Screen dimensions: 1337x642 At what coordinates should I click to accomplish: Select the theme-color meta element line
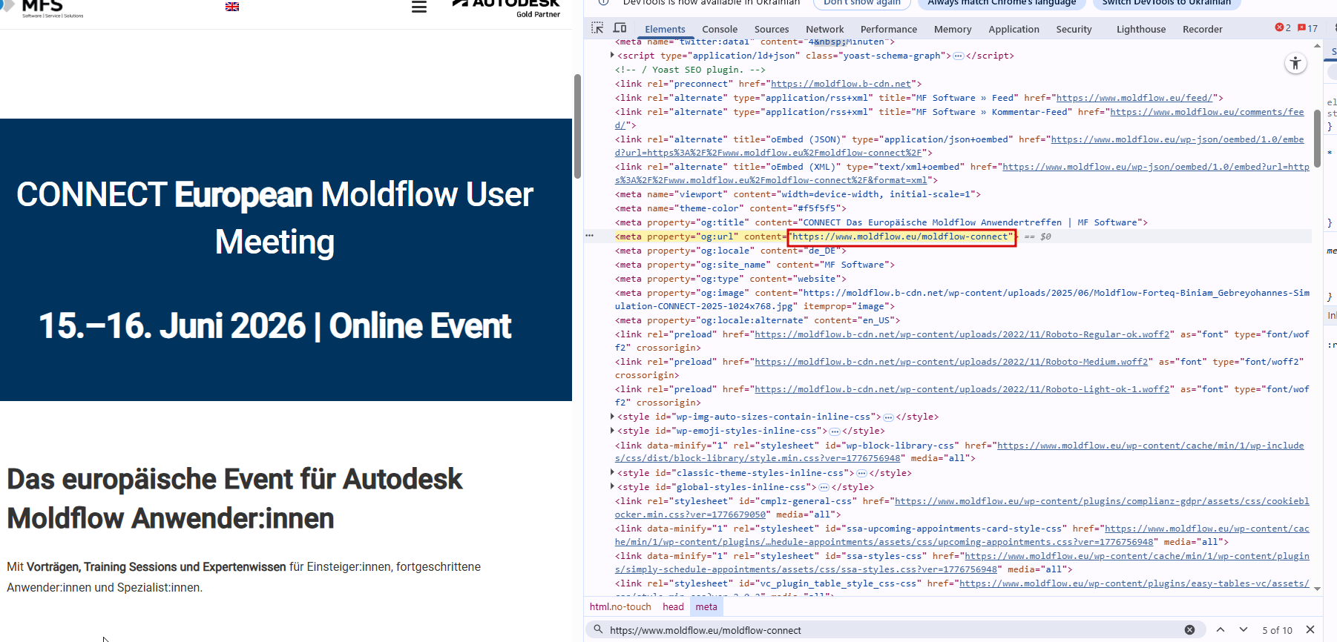tap(729, 208)
